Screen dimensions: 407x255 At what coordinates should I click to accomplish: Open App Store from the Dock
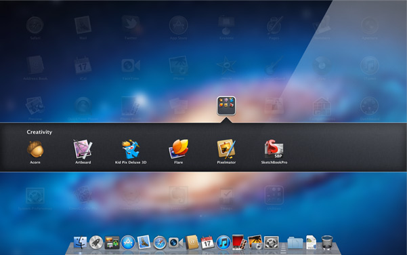pos(128,242)
